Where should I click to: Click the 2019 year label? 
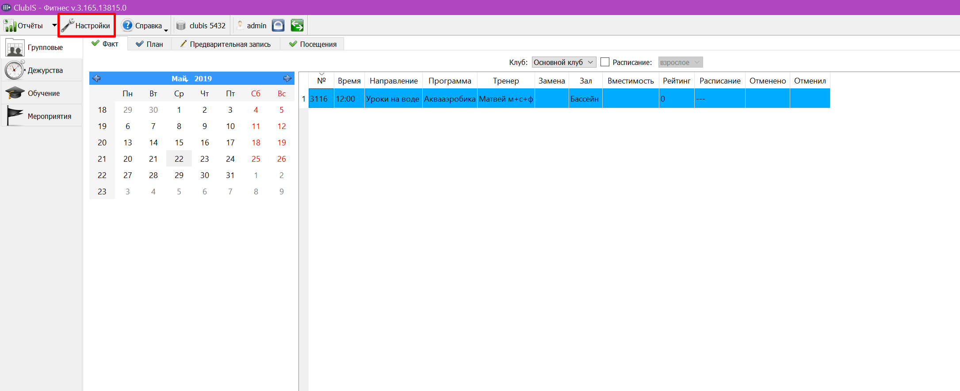[x=203, y=79]
